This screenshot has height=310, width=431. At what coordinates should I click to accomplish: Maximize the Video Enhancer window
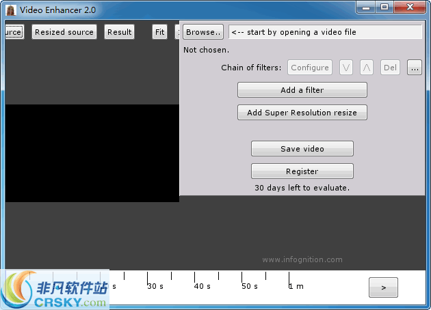384,7
